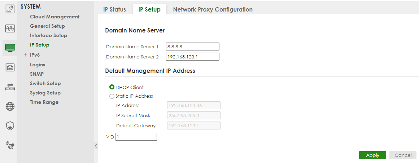Click the green Apply button
The width and height of the screenshot is (419, 163).
[372, 155]
